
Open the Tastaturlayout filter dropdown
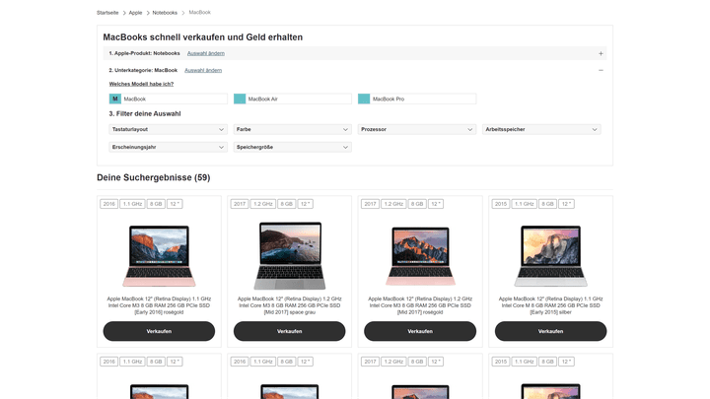coord(169,129)
